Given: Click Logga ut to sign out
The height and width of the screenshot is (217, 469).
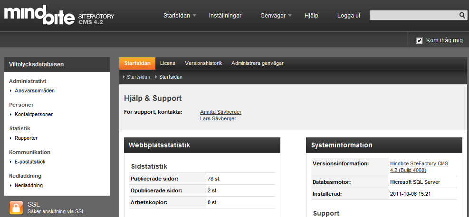Looking at the screenshot, I should [x=349, y=16].
